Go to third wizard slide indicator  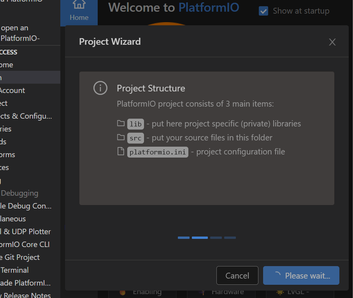[x=216, y=238]
